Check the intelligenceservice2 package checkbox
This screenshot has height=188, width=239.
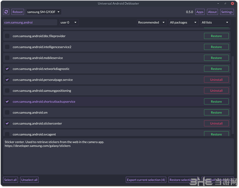click(7, 47)
